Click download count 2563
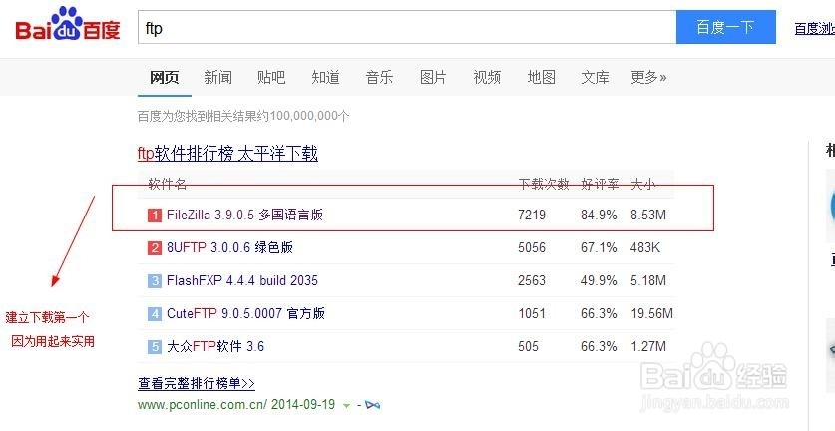The image size is (835, 431). pos(532,280)
